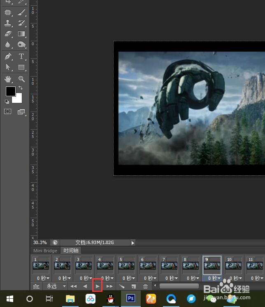The width and height of the screenshot is (265, 307).
Task: Reset to default black and white colors
Action: click(x=7, y=101)
